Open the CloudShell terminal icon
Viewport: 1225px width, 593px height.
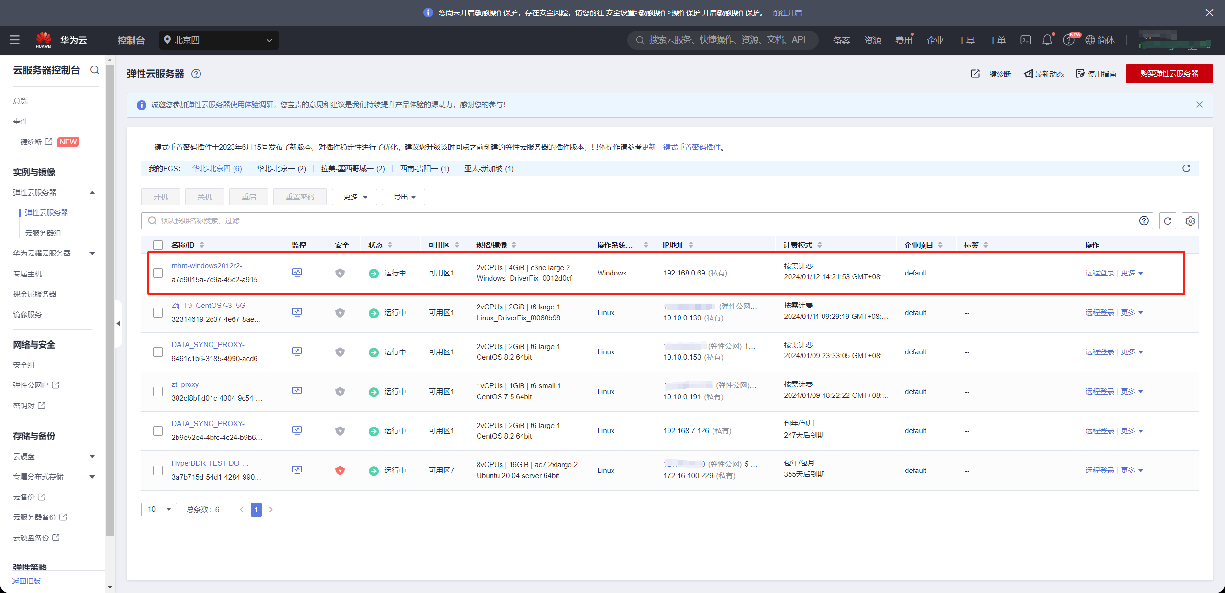pyautogui.click(x=1025, y=40)
